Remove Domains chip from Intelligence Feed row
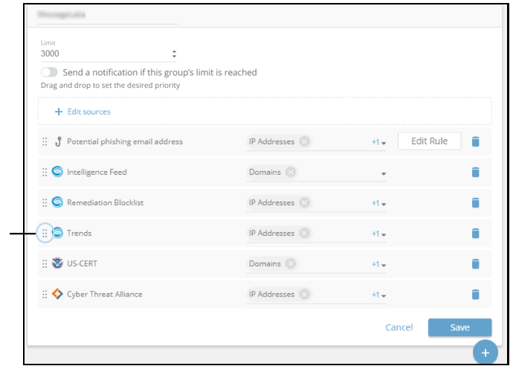 [x=291, y=172]
